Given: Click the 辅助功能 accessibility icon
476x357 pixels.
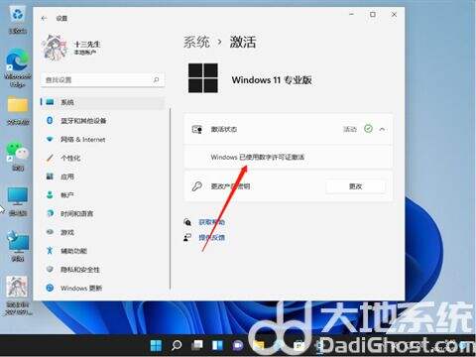Looking at the screenshot, I should coord(50,251).
